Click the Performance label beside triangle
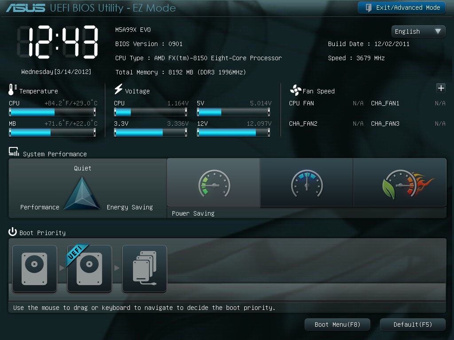454x340 pixels. 39,207
